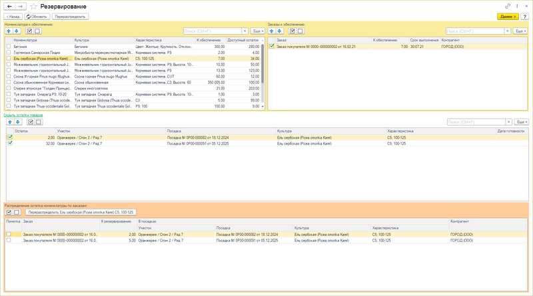This screenshot has height=296, width=533.
Task: Expand the Еще dropdown in orders panel
Action: pos(520,31)
